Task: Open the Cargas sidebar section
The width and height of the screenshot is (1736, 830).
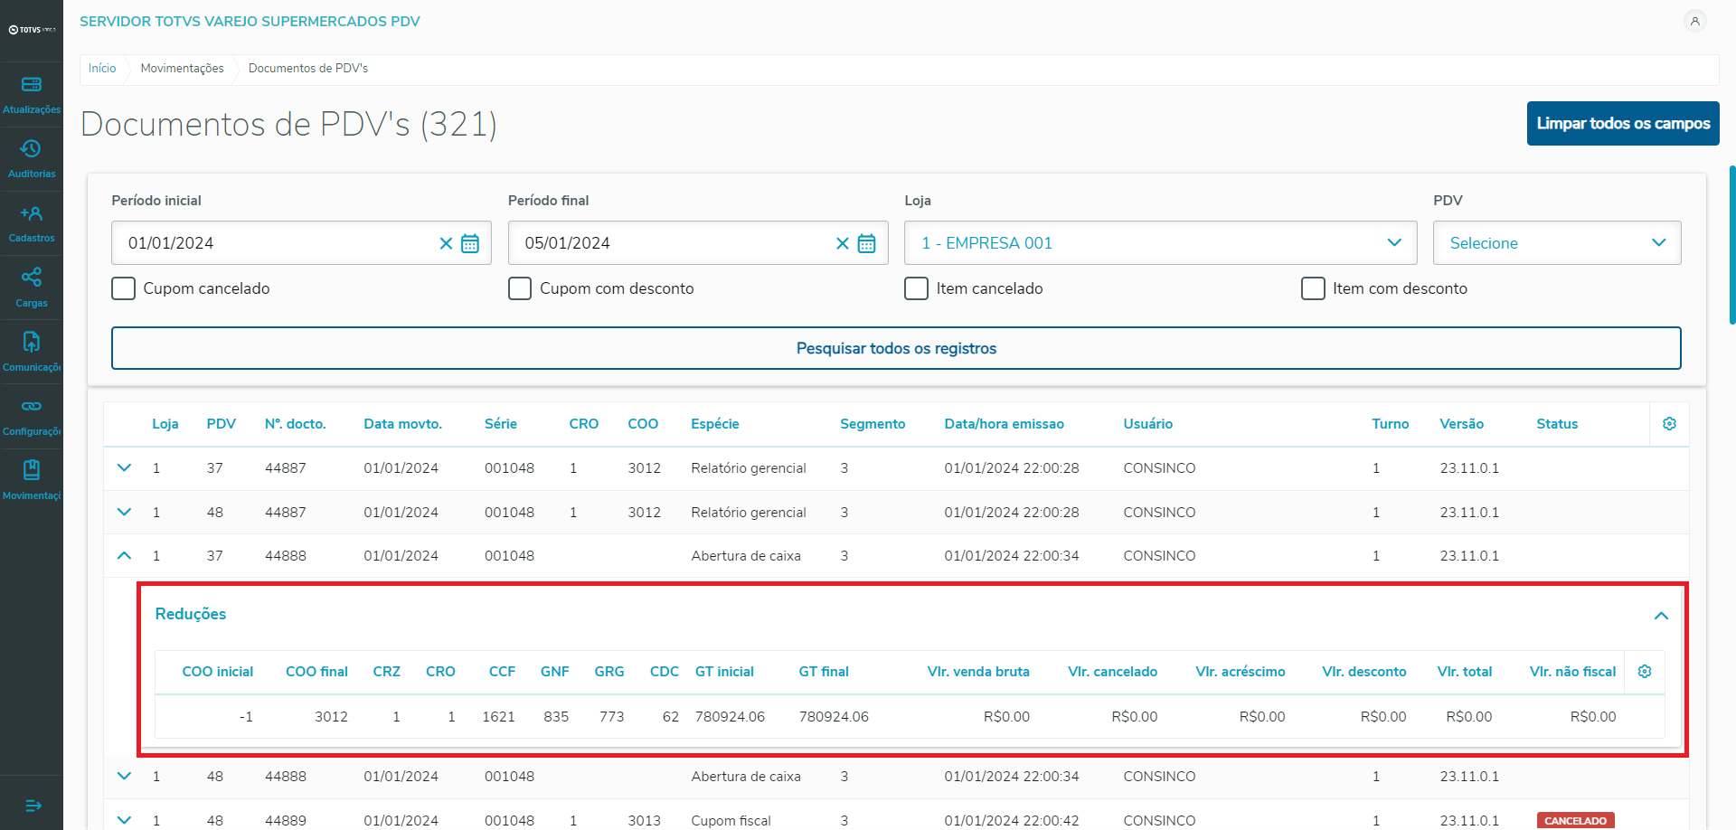Action: 32,288
